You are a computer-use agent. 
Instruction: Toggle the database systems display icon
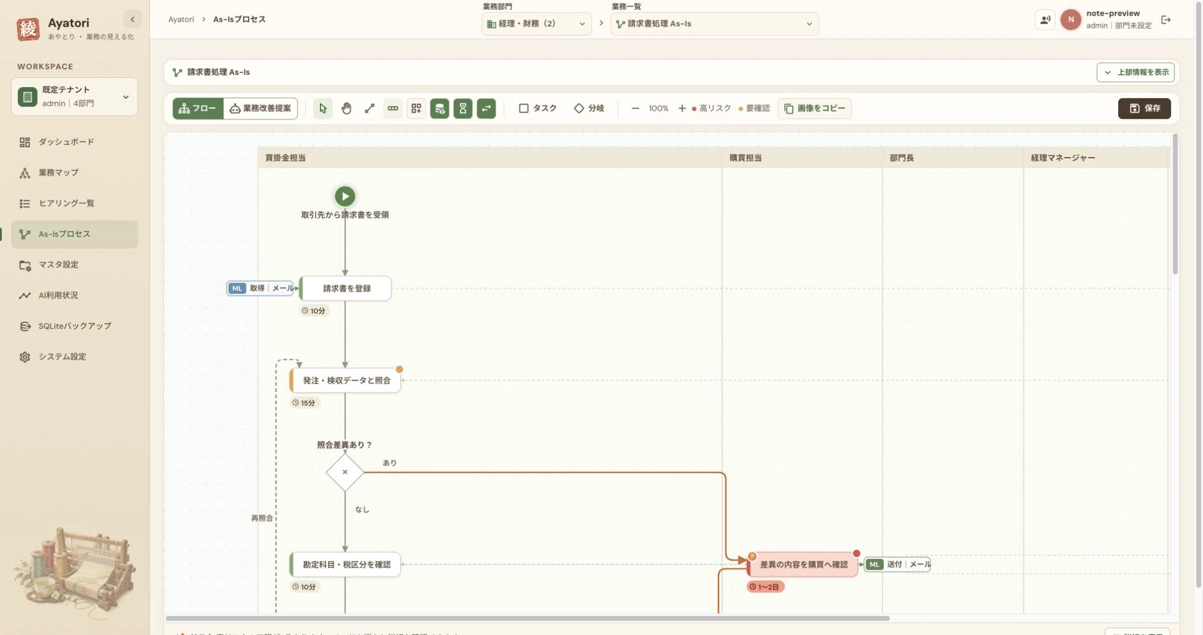(439, 108)
